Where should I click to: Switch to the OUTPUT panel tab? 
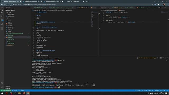pos(41,58)
